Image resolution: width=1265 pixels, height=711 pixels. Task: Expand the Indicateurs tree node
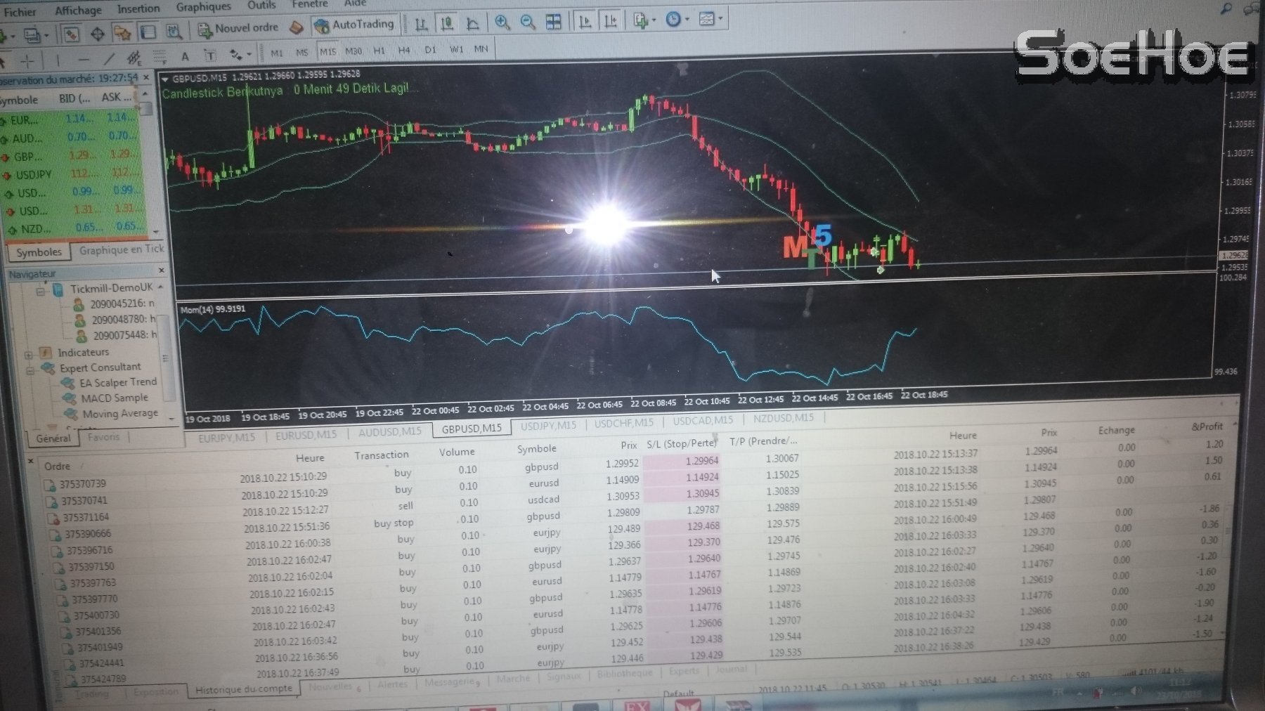point(28,353)
